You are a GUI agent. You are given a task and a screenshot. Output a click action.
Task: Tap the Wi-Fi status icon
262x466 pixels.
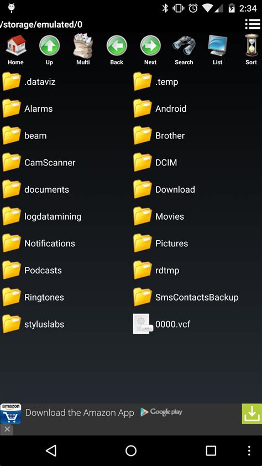(x=207, y=8)
